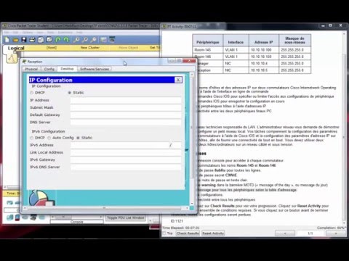
Task: Click the Print toolbar icon
Action: click(x=32, y=40)
